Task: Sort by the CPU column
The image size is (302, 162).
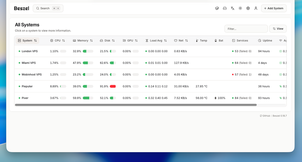Action: [57, 41]
